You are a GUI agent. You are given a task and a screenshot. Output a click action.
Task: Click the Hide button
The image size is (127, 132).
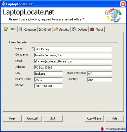click(x=114, y=118)
